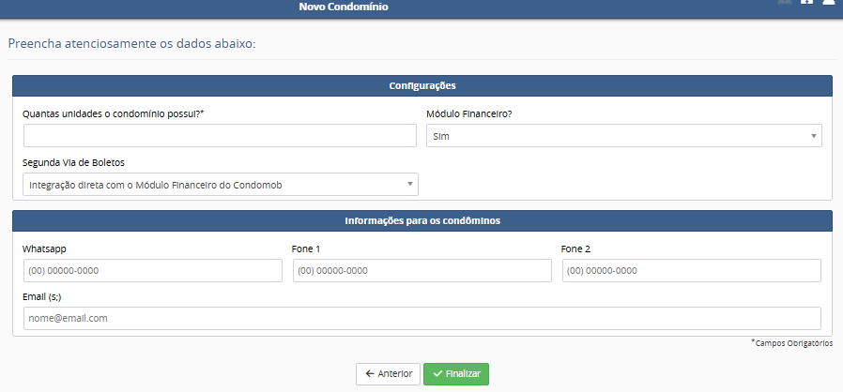The width and height of the screenshot is (843, 392).
Task: Click the 'Segunda Via de Boletos' label
Action: coord(73,162)
